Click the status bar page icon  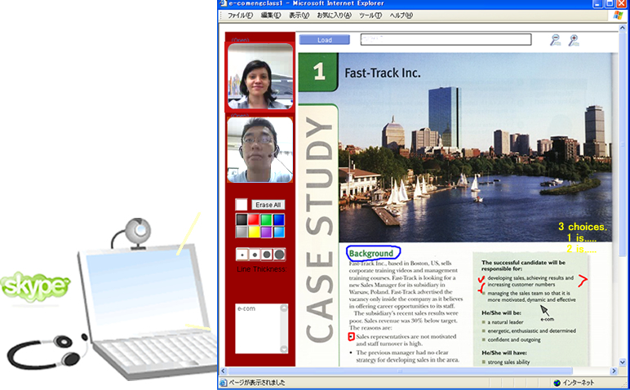[x=224, y=383]
